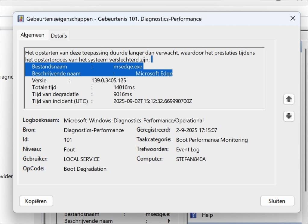
Task: Click the Gebruiker value LOCAL SERVICE
Action: tap(82, 159)
